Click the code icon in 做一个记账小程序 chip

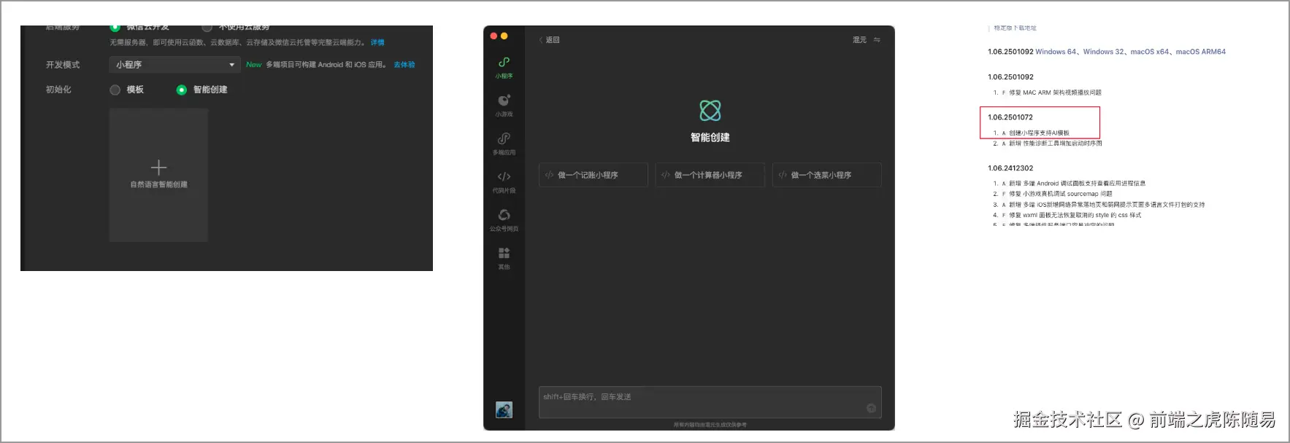click(x=549, y=175)
